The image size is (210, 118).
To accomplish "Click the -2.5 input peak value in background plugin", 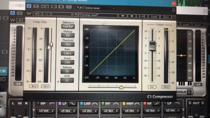I will pyautogui.click(x=18, y=84).
